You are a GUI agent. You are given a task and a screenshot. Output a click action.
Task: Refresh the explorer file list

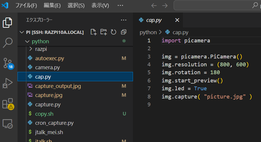click(x=114, y=32)
